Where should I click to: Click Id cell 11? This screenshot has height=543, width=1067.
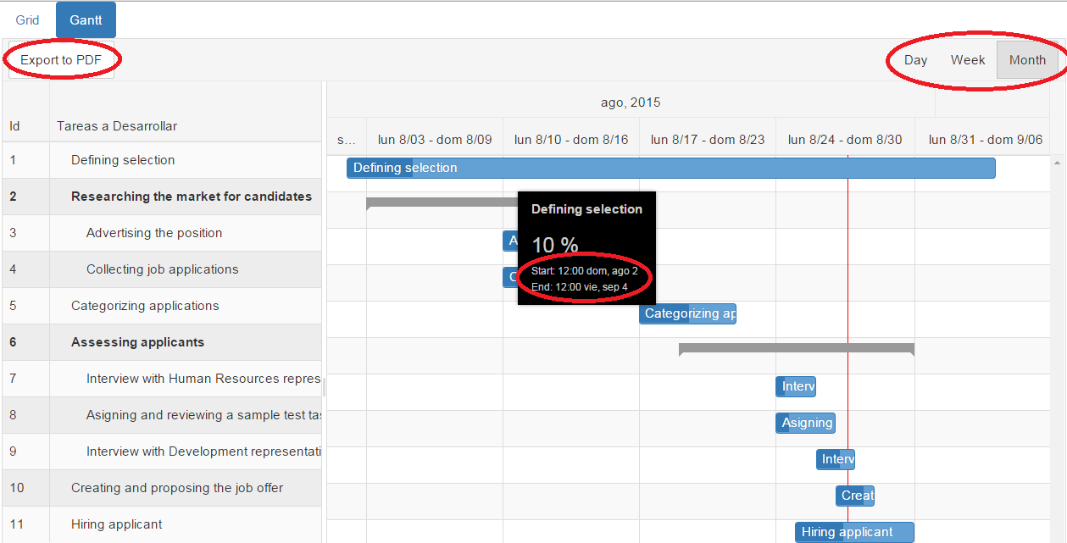[26, 524]
